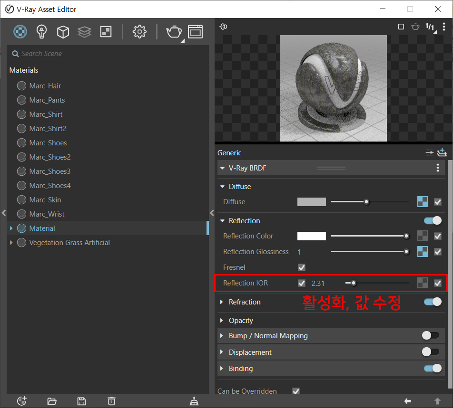This screenshot has width=453, height=408.
Task: Open the Geometry category cube icon
Action: click(x=63, y=32)
